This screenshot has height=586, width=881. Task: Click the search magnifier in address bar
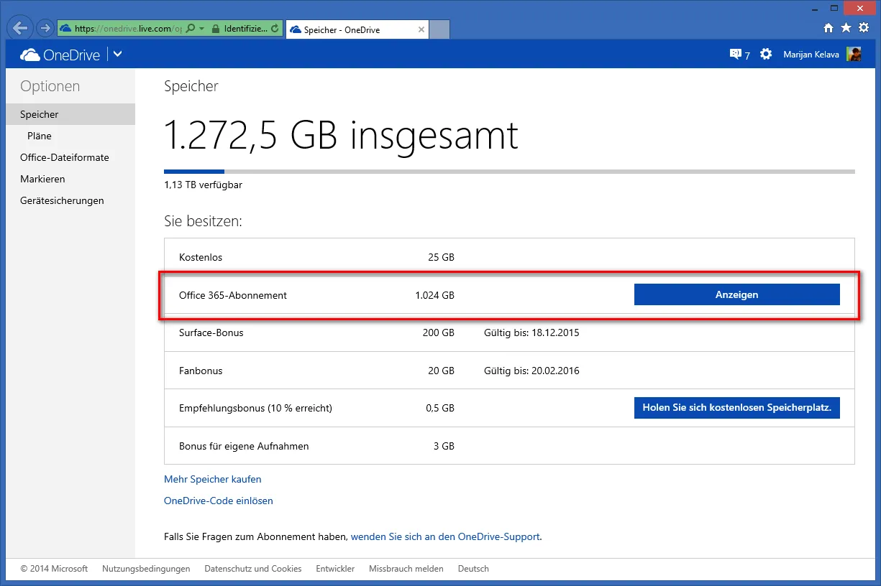pyautogui.click(x=190, y=29)
